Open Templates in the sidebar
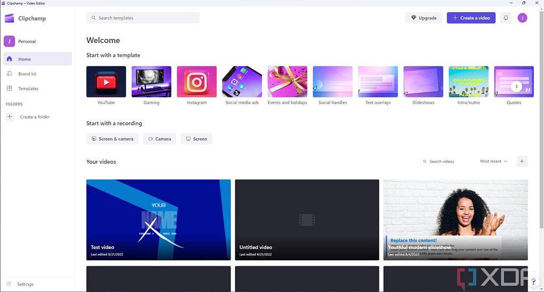 (x=28, y=89)
